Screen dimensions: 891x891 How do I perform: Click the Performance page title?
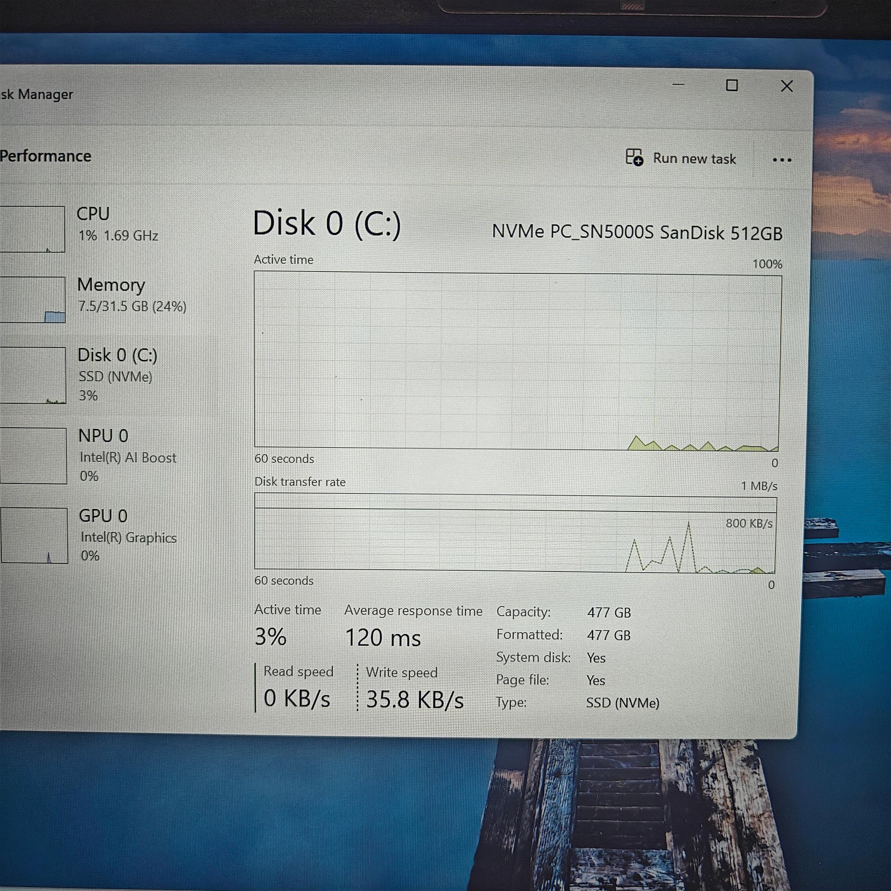coord(45,156)
